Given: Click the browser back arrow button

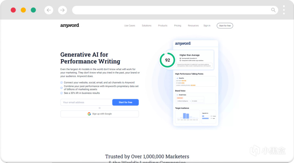Looking at the screenshot, I should pyautogui.click(x=49, y=10).
